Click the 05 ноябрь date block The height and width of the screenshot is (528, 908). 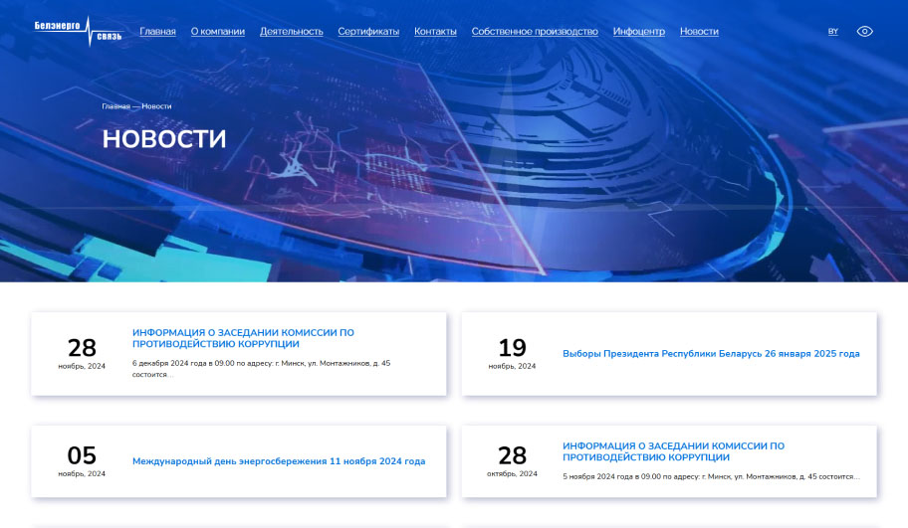(x=82, y=461)
